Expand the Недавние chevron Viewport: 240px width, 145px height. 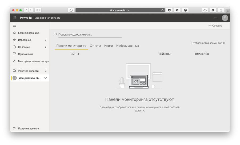point(46,47)
